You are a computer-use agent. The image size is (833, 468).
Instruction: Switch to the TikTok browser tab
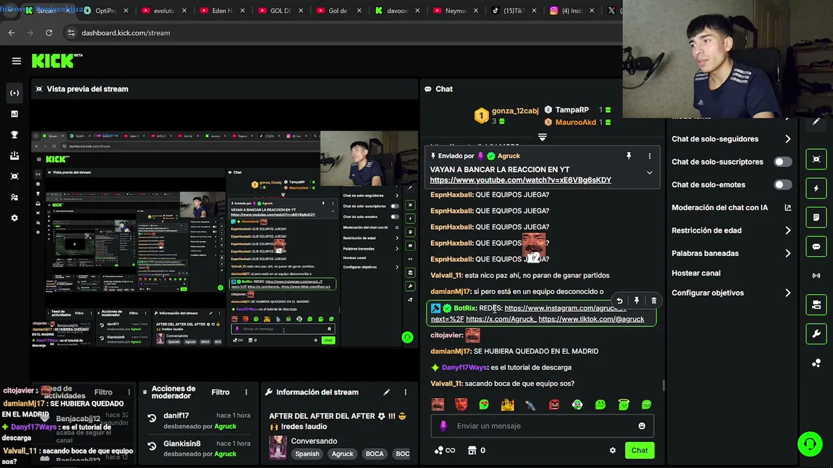[514, 11]
